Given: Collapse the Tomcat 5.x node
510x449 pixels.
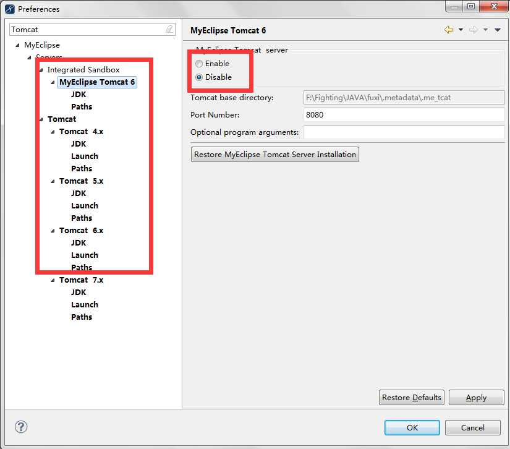Looking at the screenshot, I should pyautogui.click(x=53, y=181).
